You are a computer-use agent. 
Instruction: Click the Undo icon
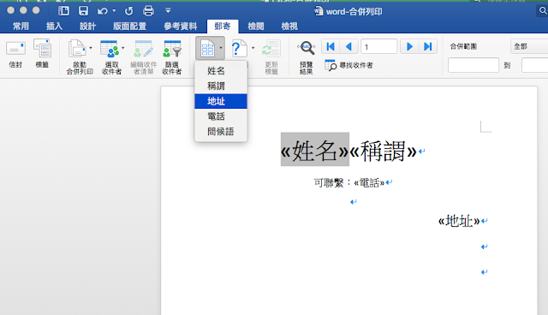point(103,11)
